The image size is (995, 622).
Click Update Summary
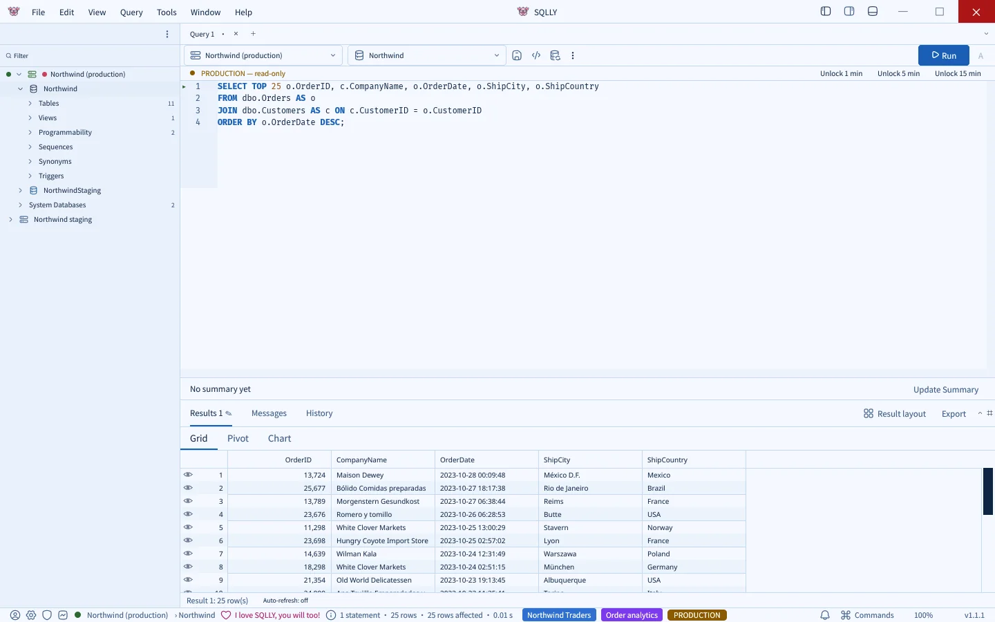946,390
